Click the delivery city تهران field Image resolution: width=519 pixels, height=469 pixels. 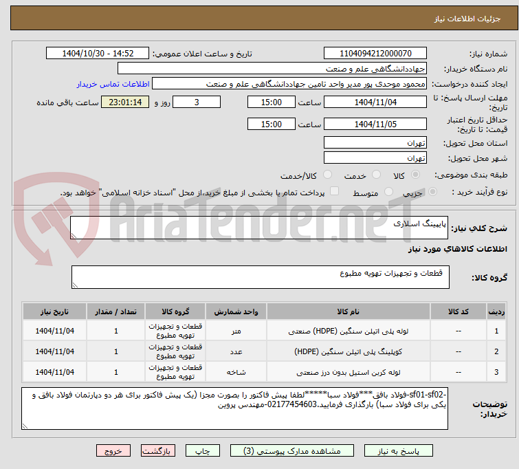pos(375,158)
